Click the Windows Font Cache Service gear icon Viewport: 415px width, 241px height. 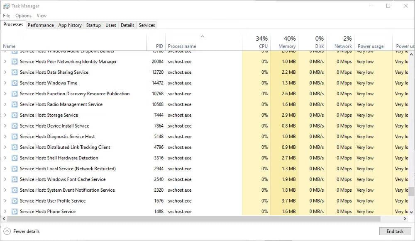pyautogui.click(x=15, y=179)
